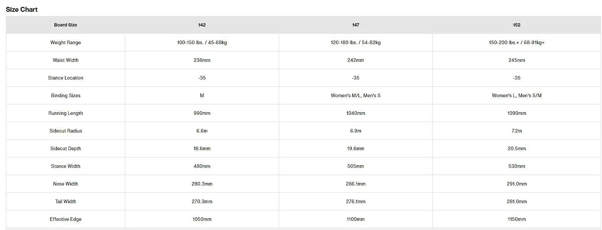Select the Women's L, Men's S/M cell
Screen dimensions: 602x230
click(517, 96)
